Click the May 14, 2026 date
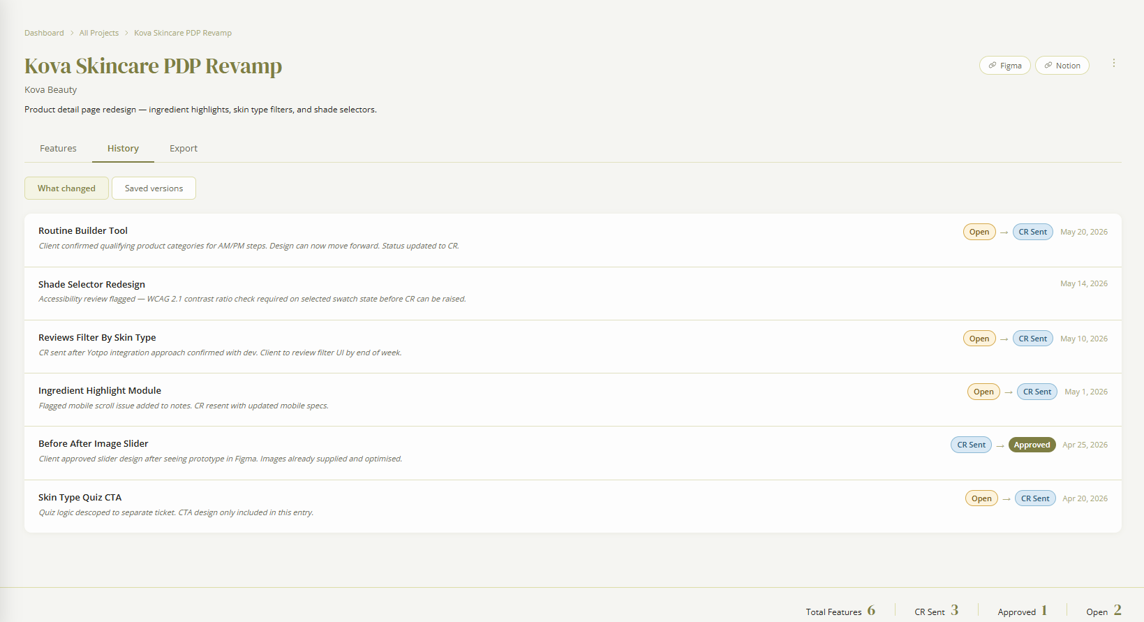1144x622 pixels. pos(1084,283)
